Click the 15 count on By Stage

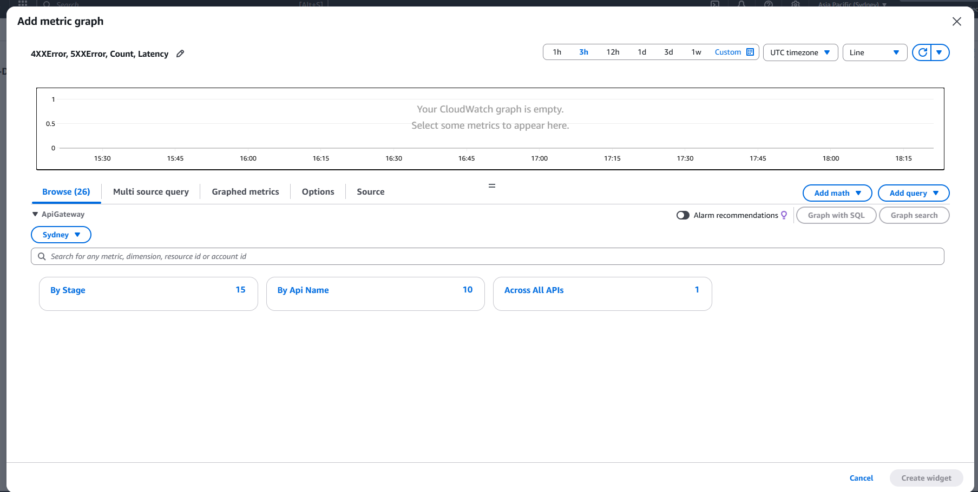tap(240, 290)
